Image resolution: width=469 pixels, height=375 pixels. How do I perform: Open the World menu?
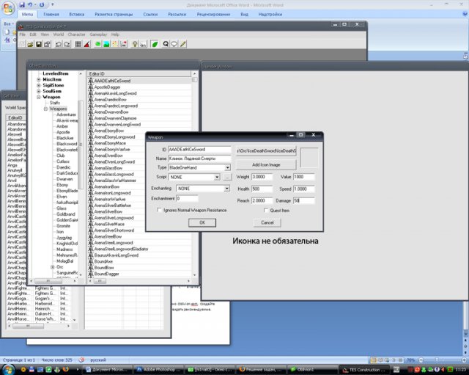[59, 34]
